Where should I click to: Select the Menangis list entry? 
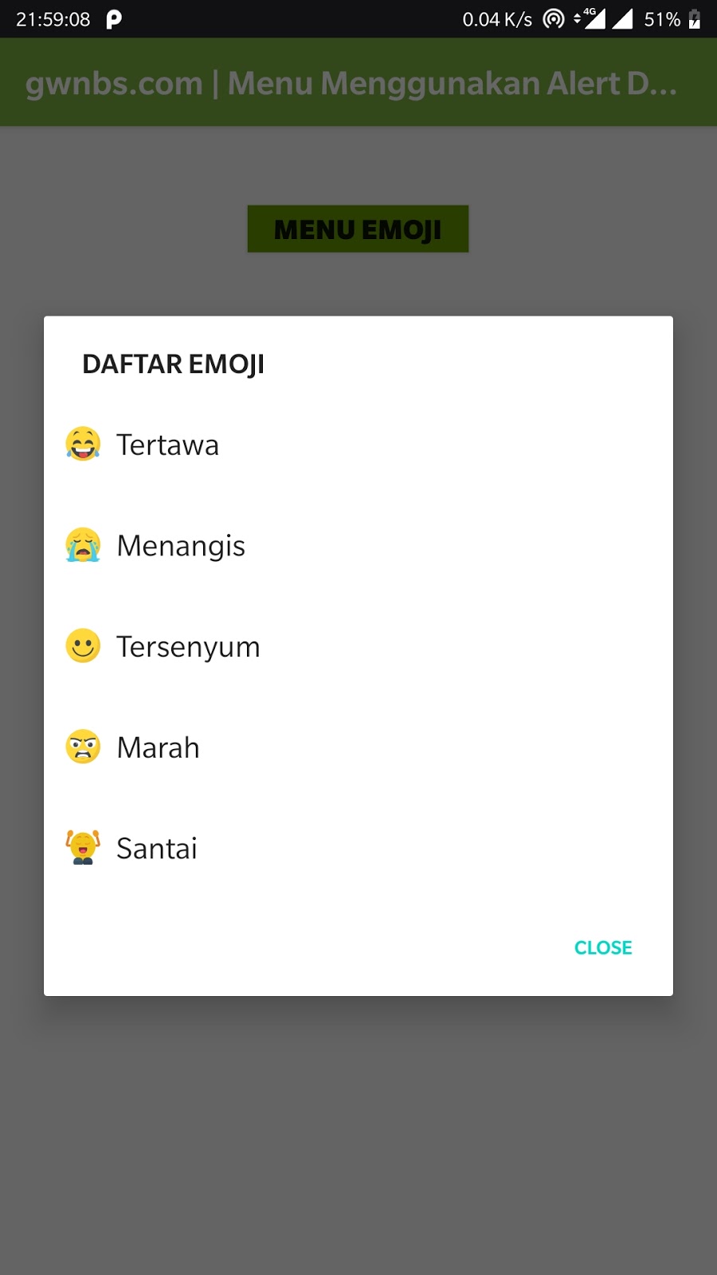tap(358, 545)
